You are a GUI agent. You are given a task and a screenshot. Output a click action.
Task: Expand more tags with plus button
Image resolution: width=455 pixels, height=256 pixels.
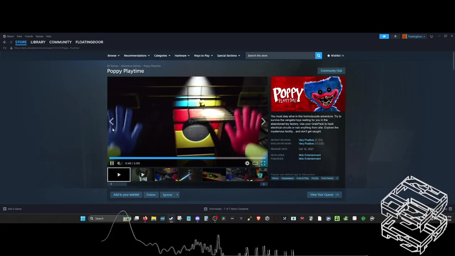point(337,178)
